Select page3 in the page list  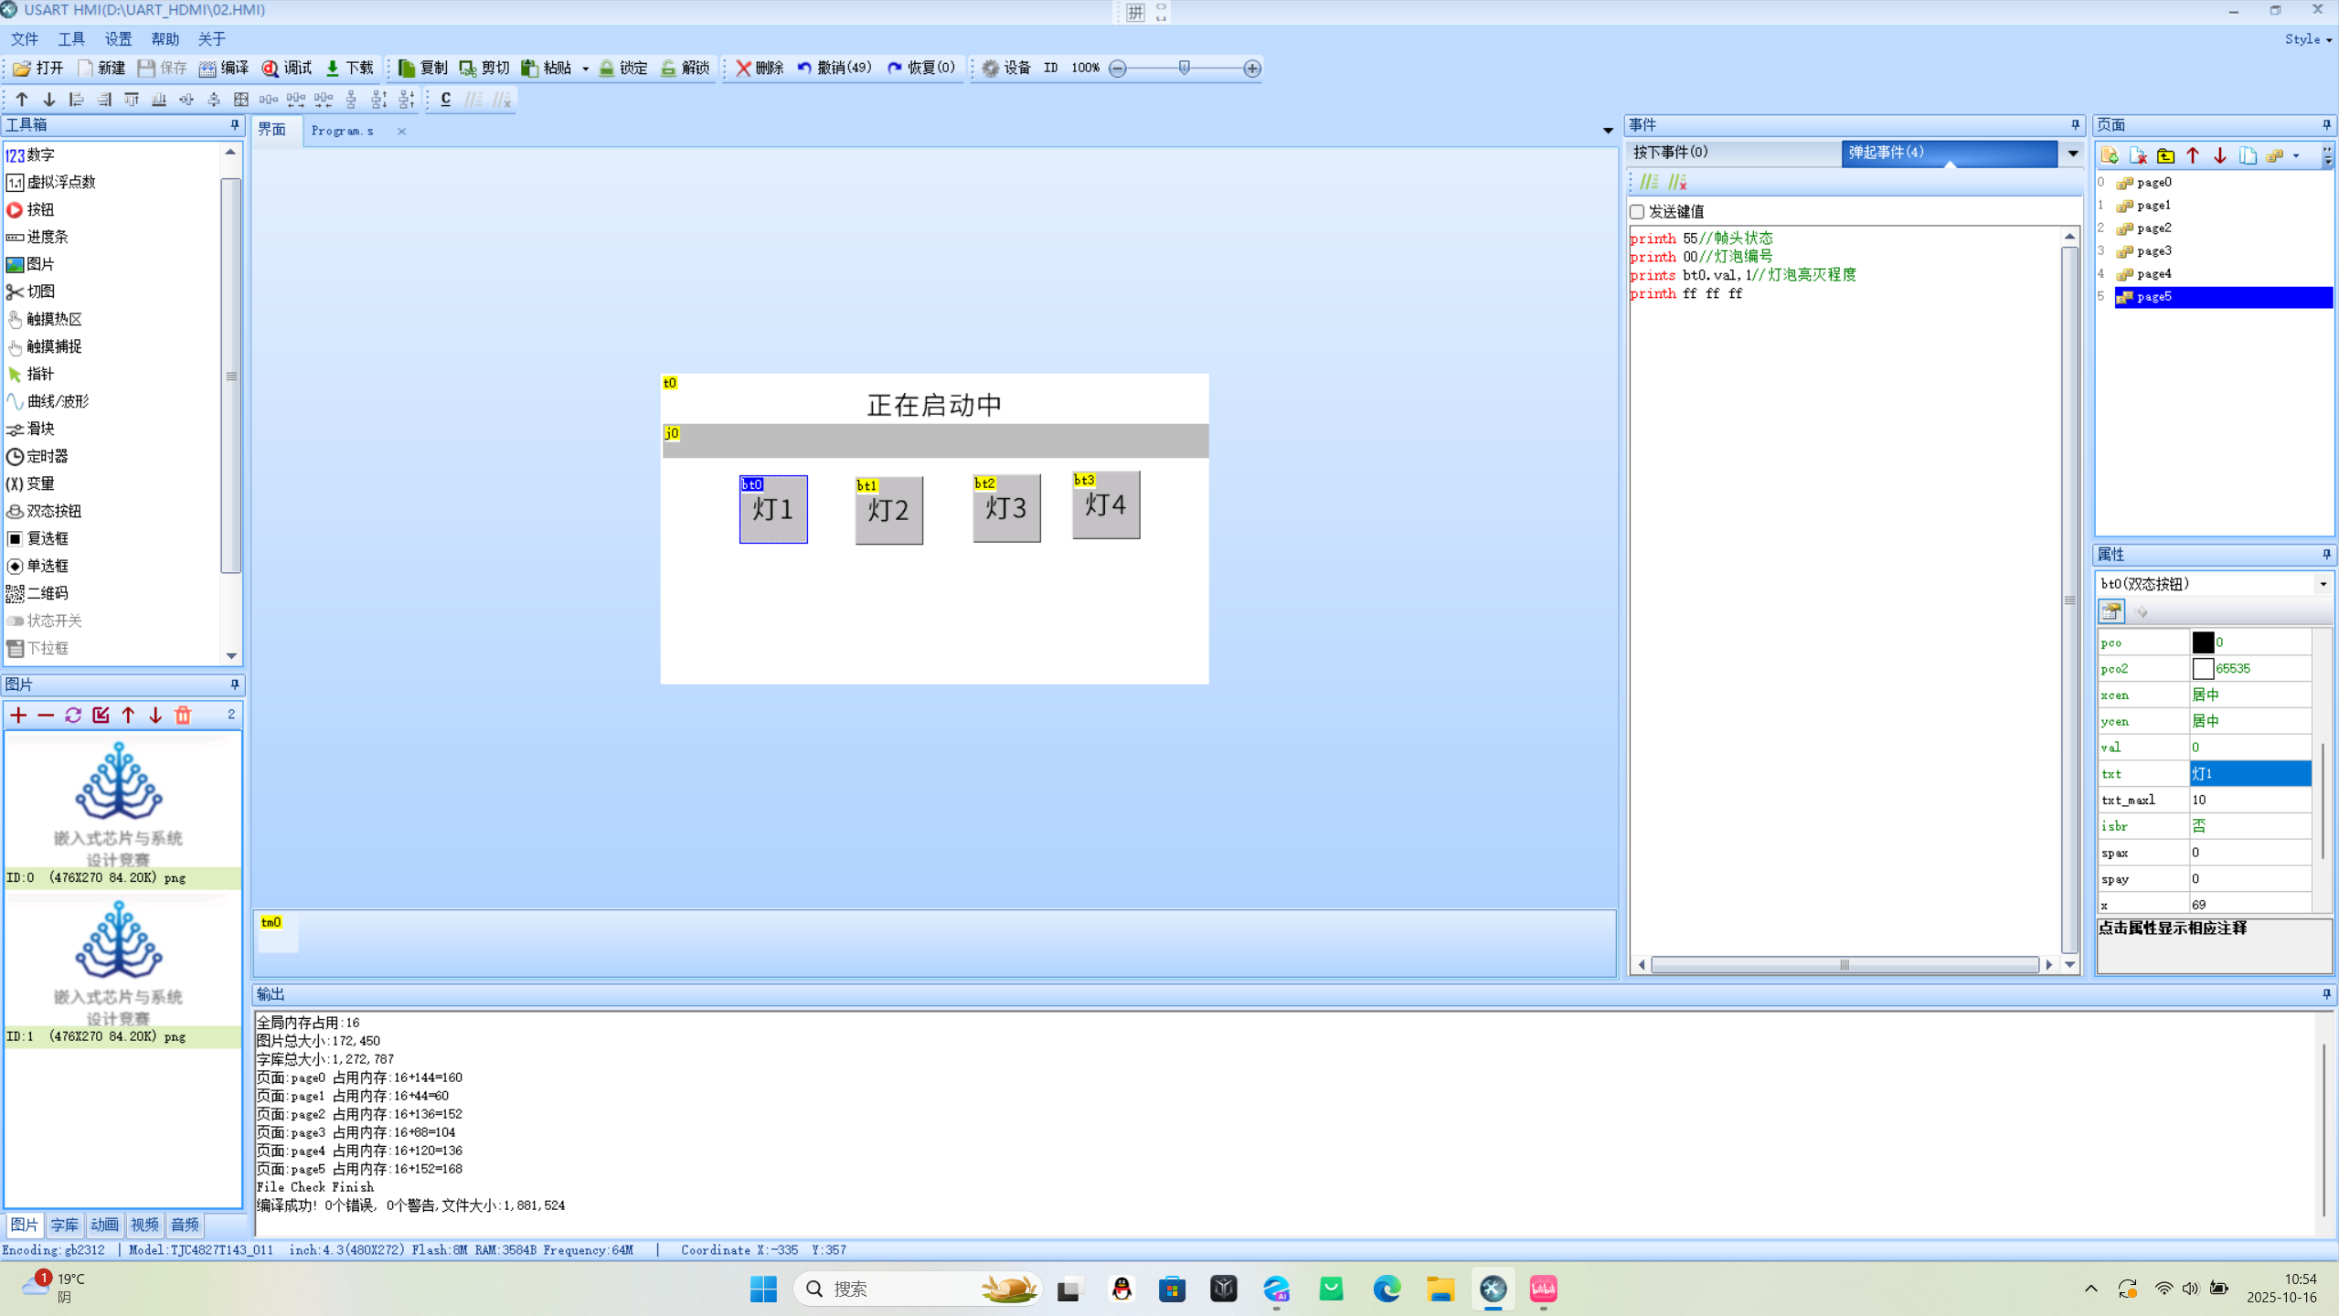click(2153, 251)
